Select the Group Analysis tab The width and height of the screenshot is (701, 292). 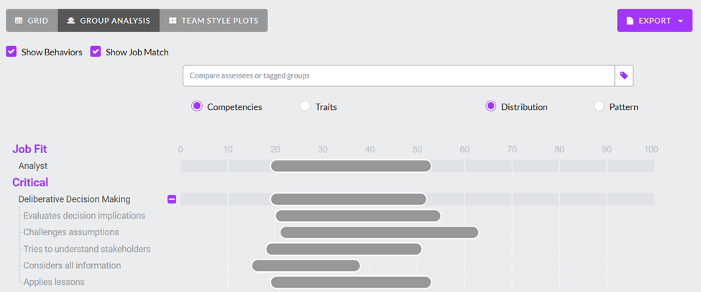[x=109, y=21]
